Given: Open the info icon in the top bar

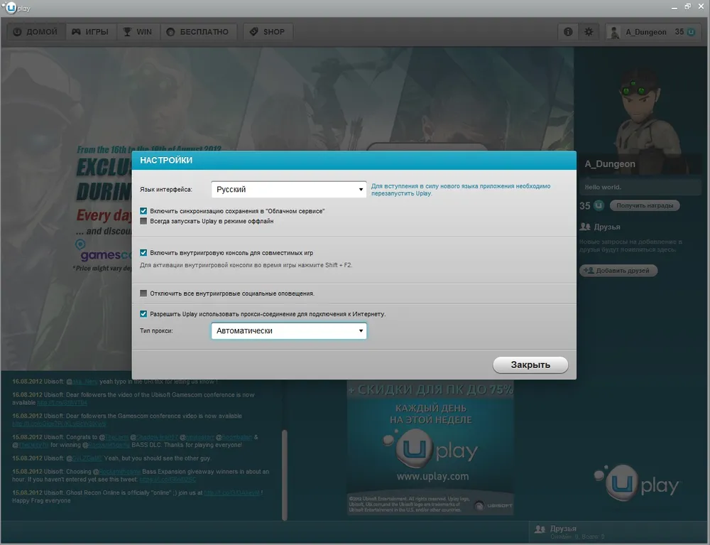Looking at the screenshot, I should [567, 31].
